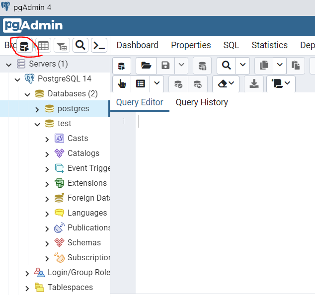Click the Paste clipboard icon

coord(296,66)
